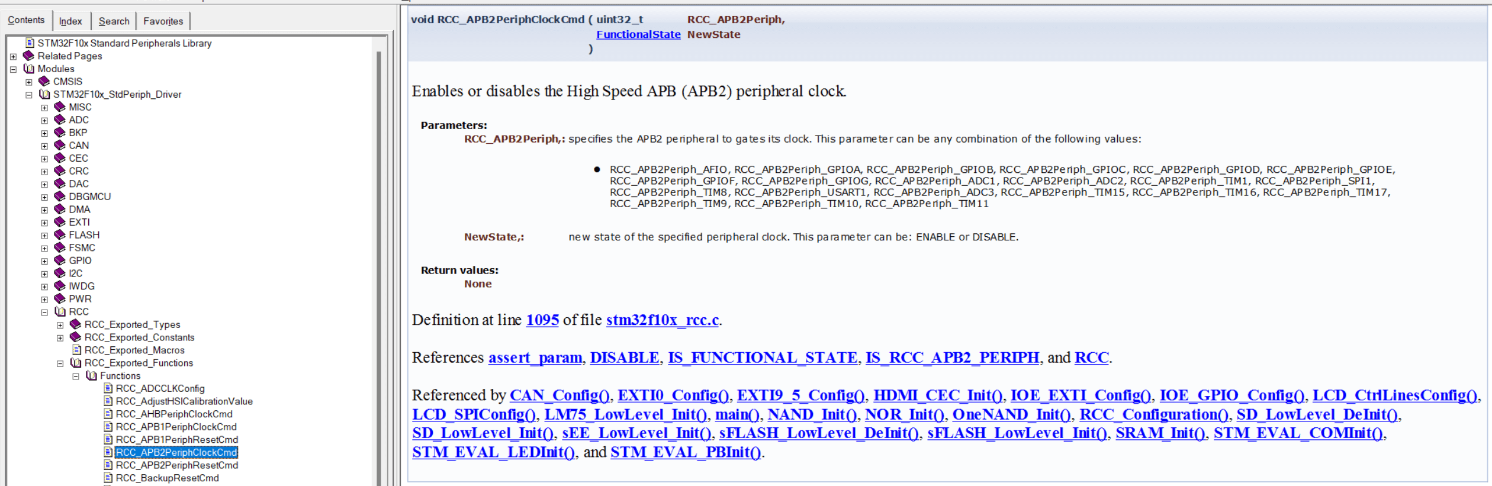Click the IWDG book icon
The height and width of the screenshot is (486, 1492).
point(60,286)
